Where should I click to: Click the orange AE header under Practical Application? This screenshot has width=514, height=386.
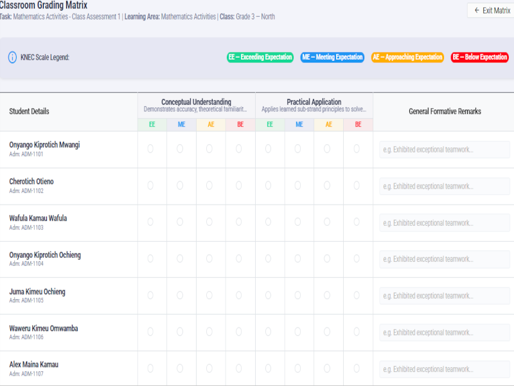coord(329,125)
